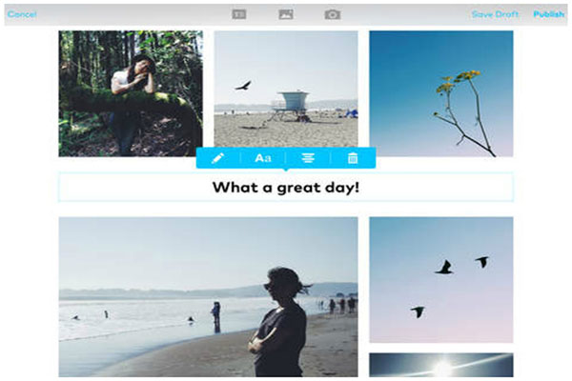
Task: Select the lifeguard tower beach photo
Action: pos(286,89)
